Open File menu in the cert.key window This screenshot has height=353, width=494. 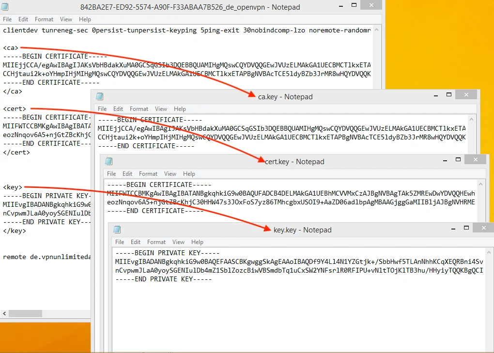[x=111, y=174]
